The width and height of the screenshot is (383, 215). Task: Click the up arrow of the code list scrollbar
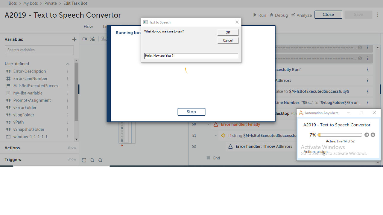point(378,47)
